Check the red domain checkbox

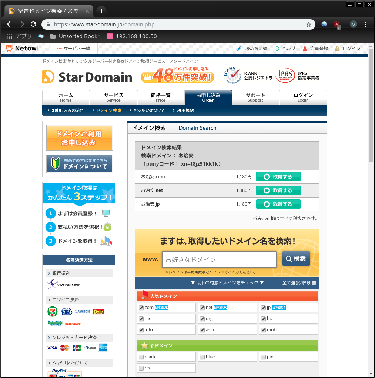point(141,368)
